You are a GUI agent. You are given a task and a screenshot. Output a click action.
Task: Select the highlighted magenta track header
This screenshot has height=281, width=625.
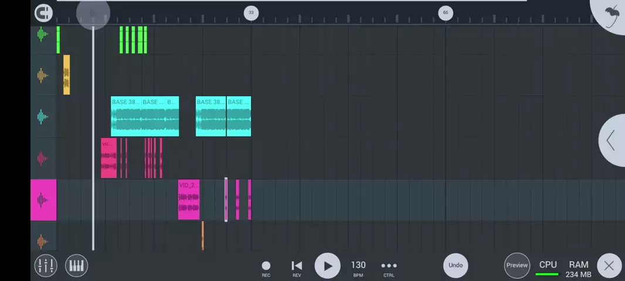tap(43, 200)
